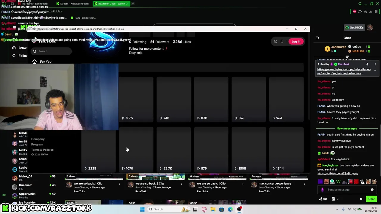
Task: Collapse the chat panel with the arrow icon
Action: [x=317, y=38]
